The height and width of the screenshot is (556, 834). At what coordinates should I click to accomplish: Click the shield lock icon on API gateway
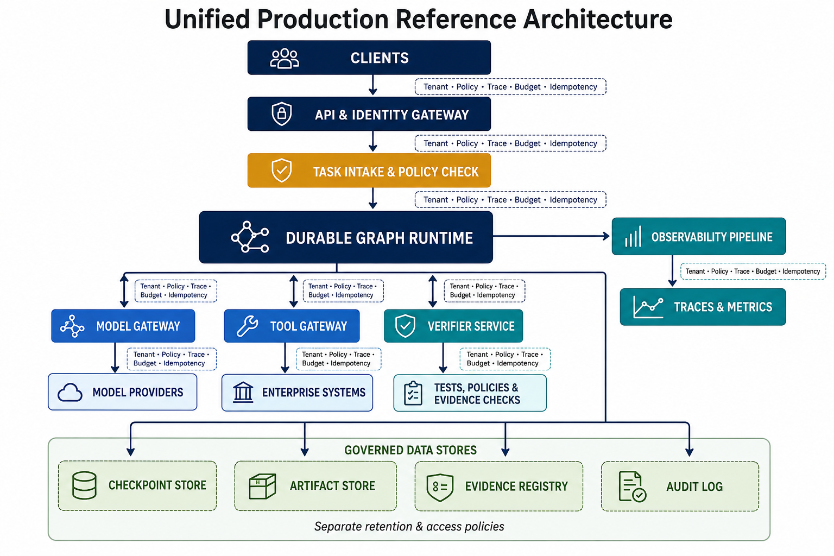(281, 114)
